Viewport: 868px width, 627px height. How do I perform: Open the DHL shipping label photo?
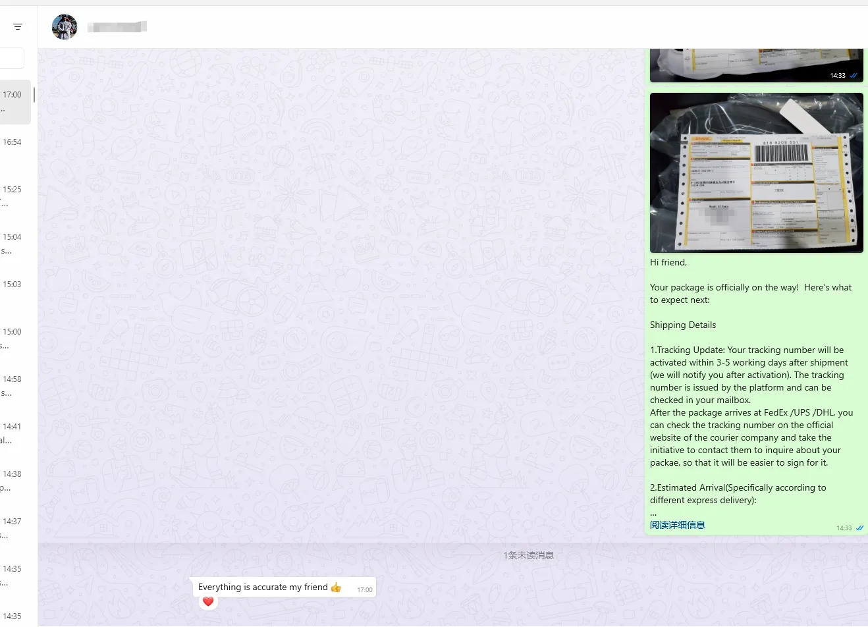point(756,173)
